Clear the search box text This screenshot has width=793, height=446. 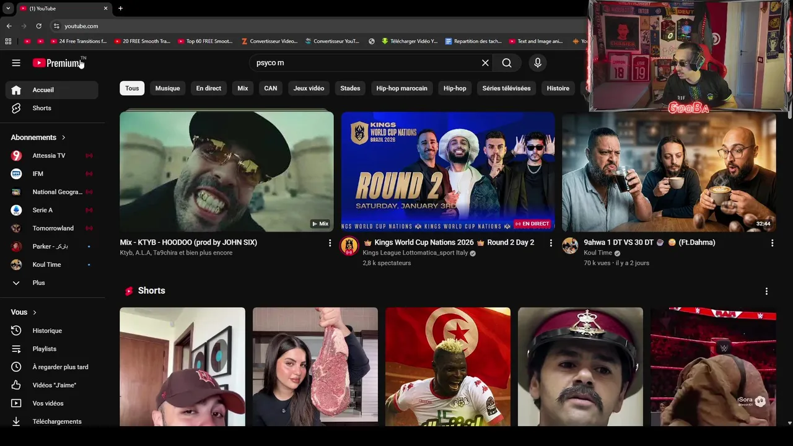(x=485, y=63)
